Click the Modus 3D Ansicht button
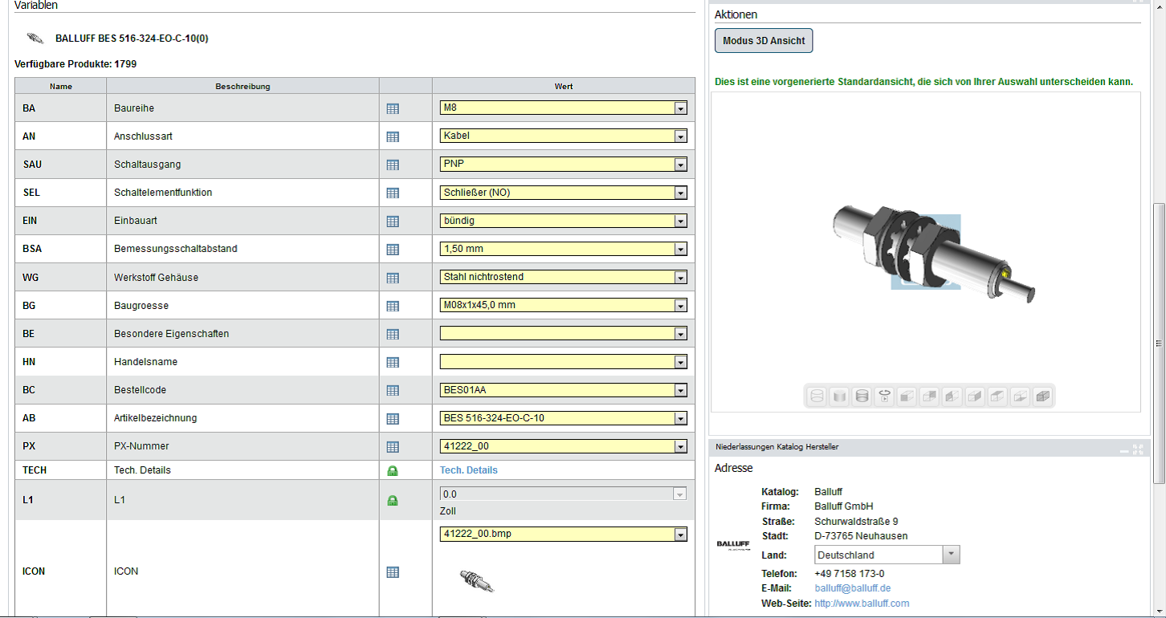Viewport: 1166px width, 618px height. click(764, 41)
